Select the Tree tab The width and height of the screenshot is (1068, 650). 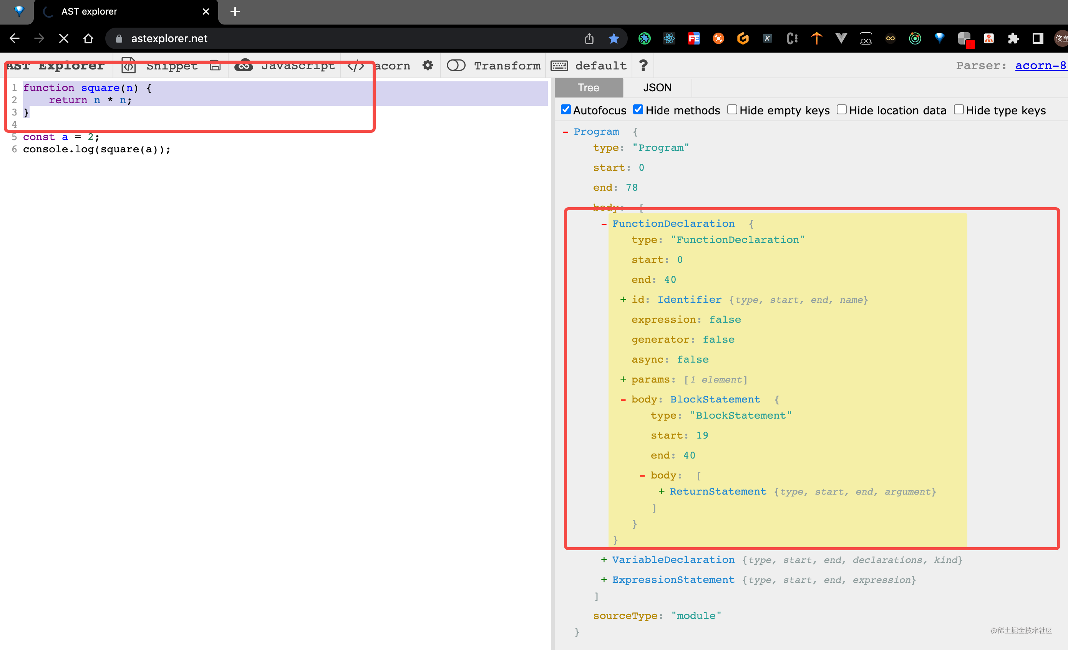(x=588, y=88)
